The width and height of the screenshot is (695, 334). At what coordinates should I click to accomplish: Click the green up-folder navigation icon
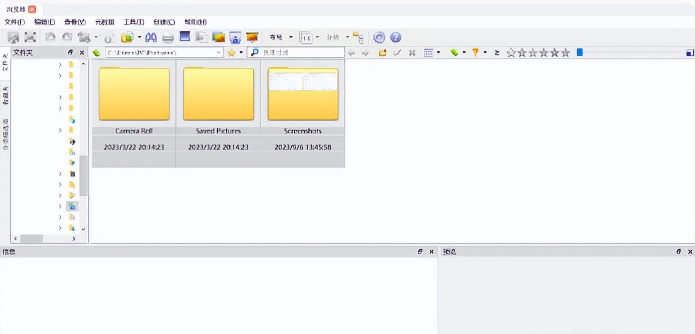point(97,52)
